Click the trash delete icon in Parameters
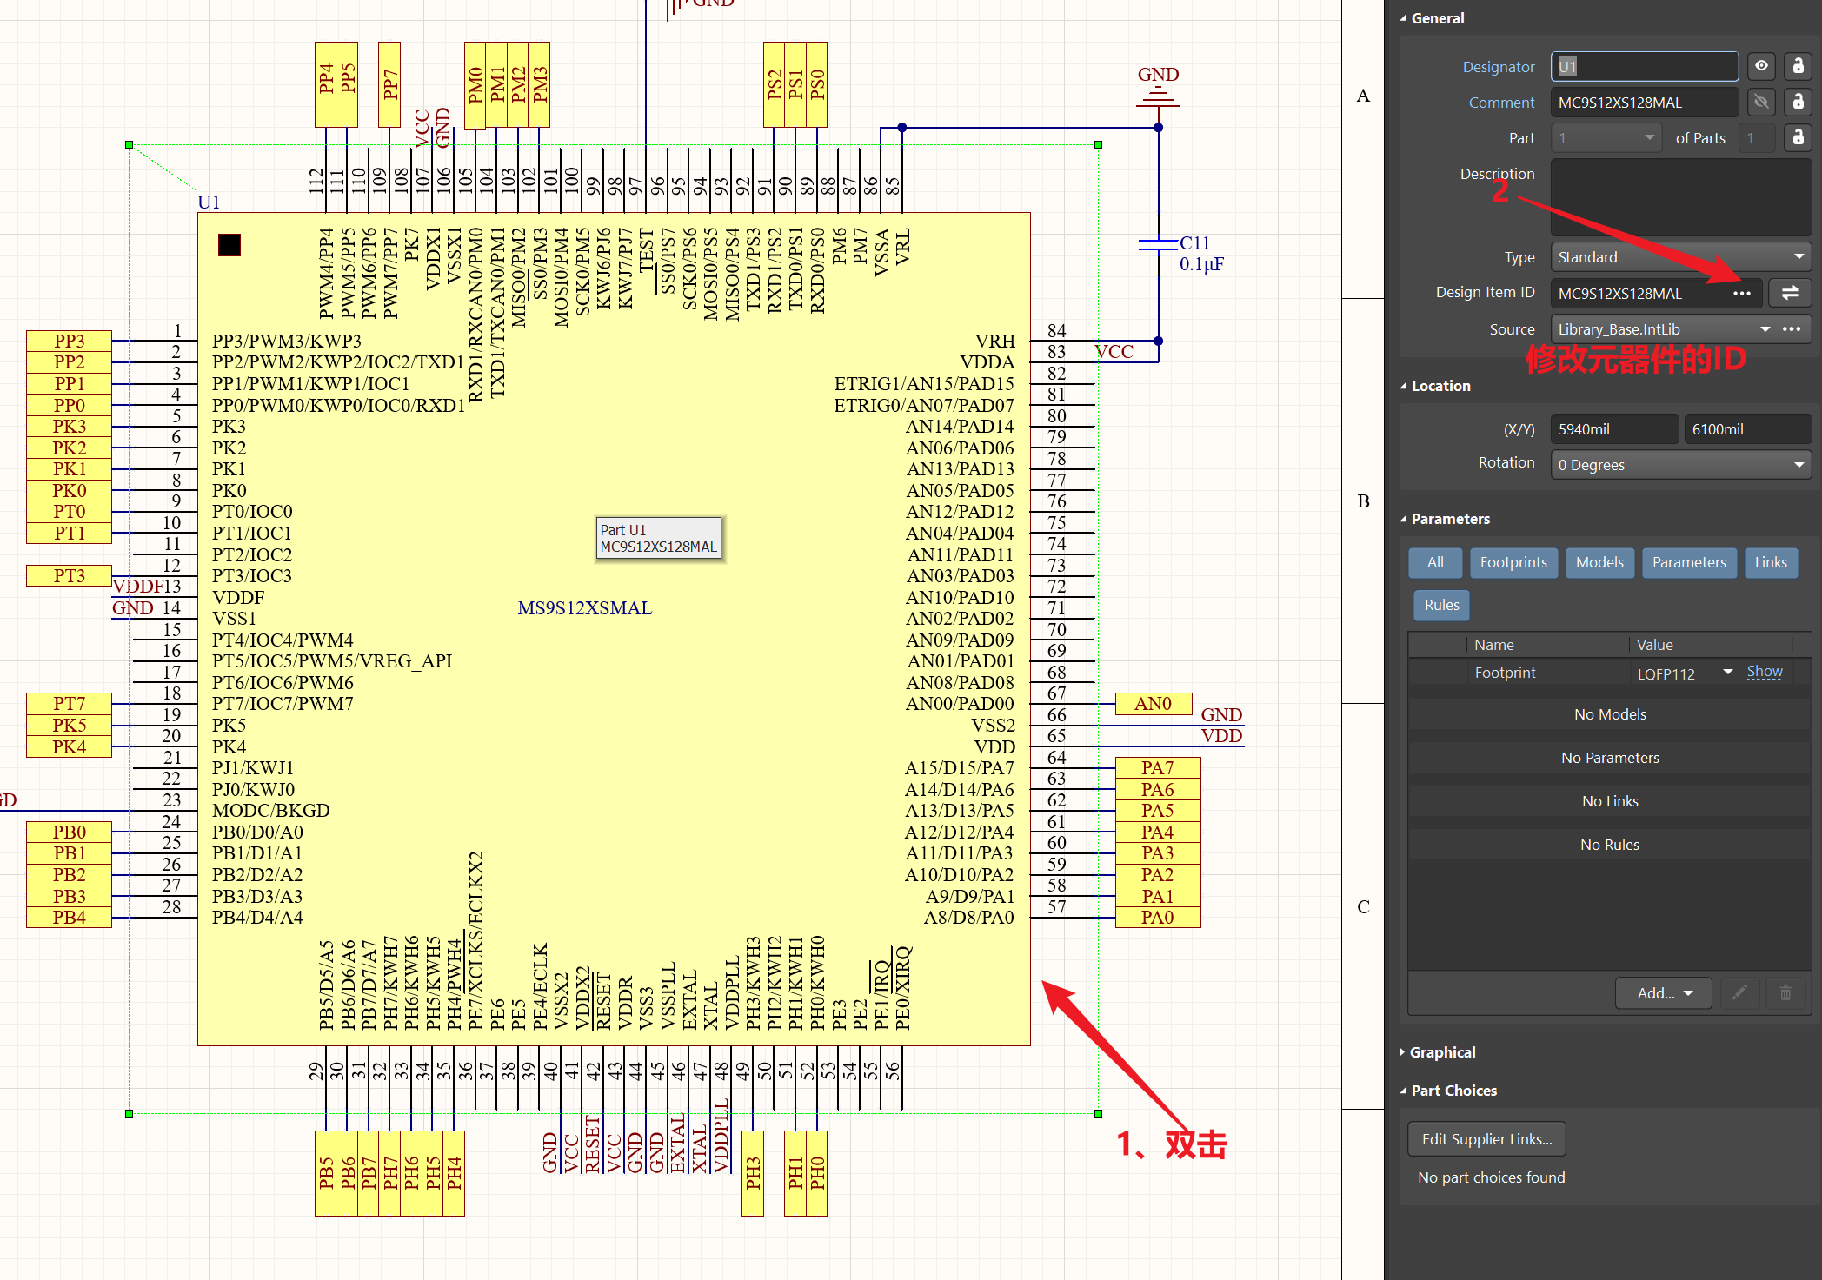 coord(1785,992)
